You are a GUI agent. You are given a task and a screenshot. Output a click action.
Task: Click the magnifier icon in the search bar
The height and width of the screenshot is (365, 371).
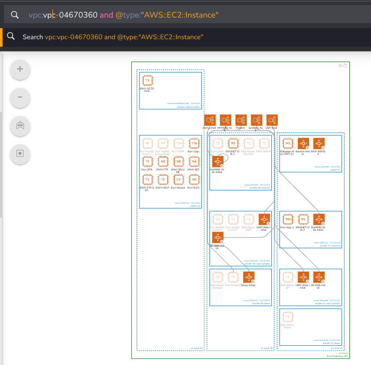click(x=15, y=15)
